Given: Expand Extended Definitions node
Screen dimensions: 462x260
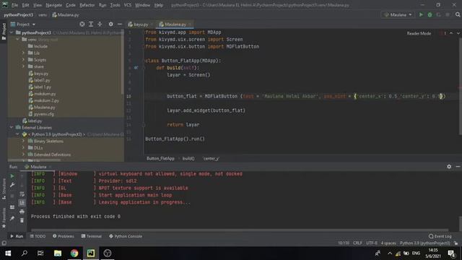Looking at the screenshot, I should point(23,155).
